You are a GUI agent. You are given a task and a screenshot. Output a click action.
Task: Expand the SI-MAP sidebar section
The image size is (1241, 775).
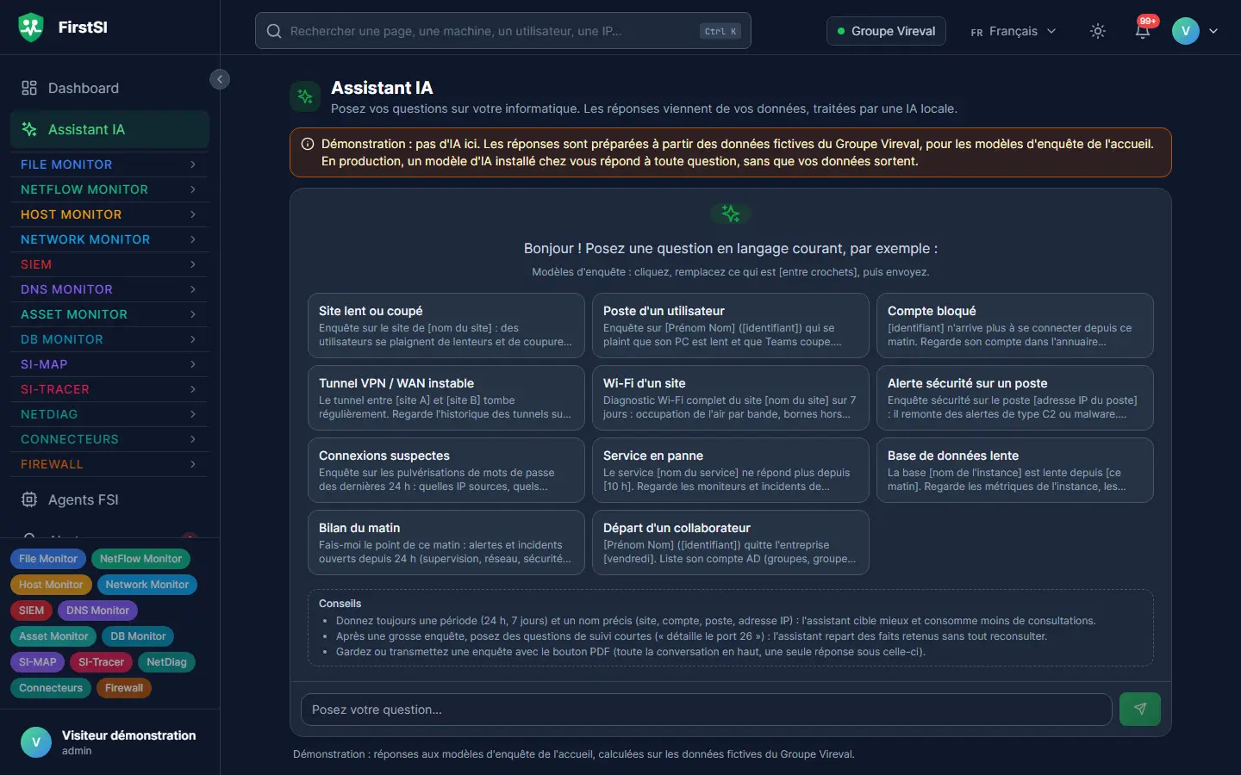click(109, 364)
